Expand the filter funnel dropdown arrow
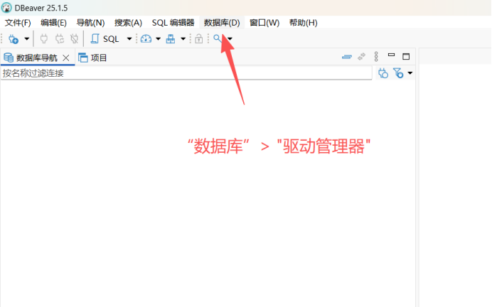The image size is (492, 307). pos(410,73)
